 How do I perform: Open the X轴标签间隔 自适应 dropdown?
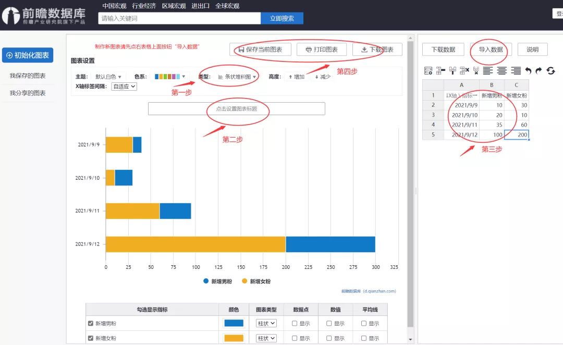(x=124, y=87)
